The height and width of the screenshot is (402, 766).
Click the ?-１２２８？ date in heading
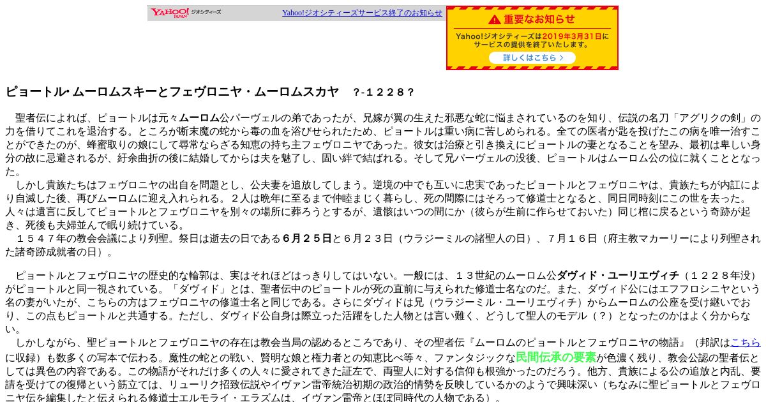pyautogui.click(x=384, y=93)
